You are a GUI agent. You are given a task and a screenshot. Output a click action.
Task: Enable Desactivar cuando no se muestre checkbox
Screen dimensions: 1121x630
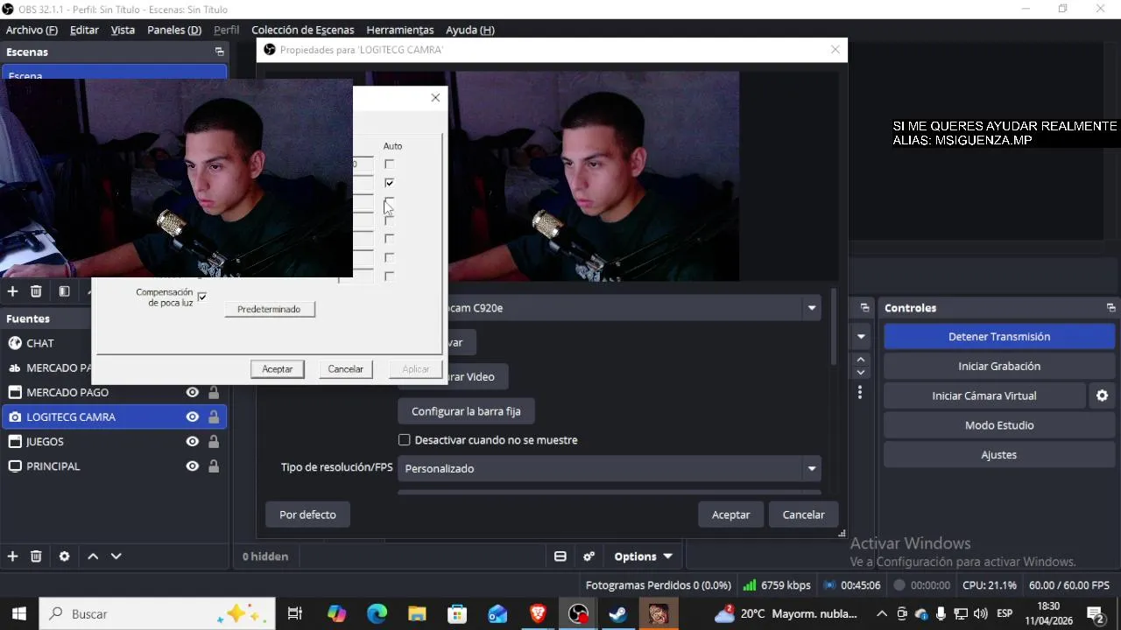pyautogui.click(x=404, y=440)
